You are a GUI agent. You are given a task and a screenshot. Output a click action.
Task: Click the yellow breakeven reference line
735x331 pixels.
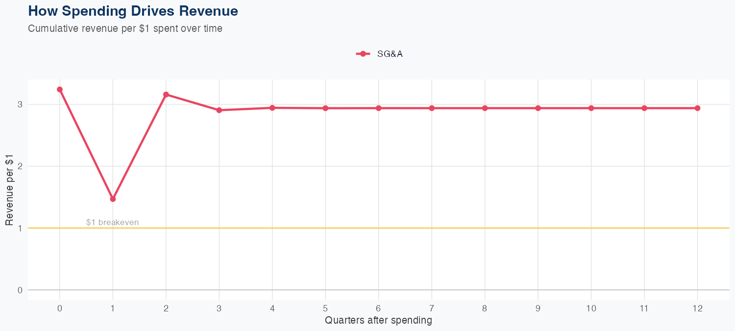392,228
